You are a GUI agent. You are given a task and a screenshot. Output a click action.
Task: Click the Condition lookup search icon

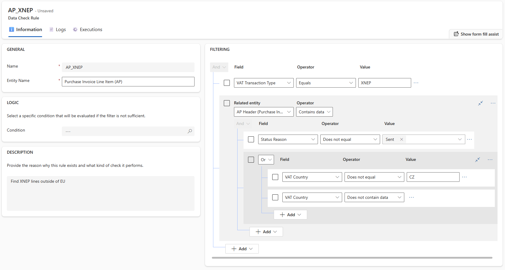[x=190, y=131]
